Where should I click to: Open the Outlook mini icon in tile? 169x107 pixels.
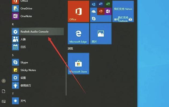pyautogui.click(x=93, y=4)
